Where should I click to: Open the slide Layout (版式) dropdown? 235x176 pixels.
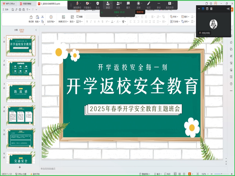coord(72,22)
